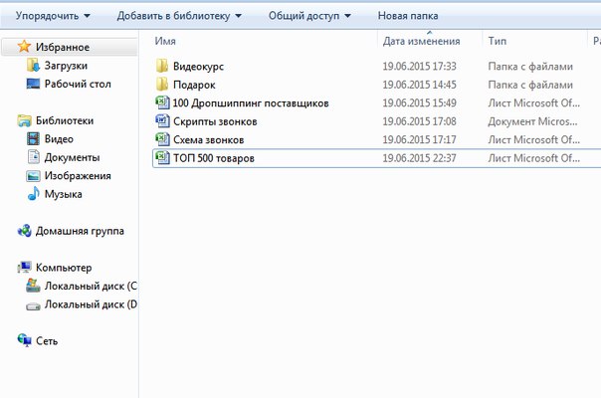The image size is (601, 398).
Task: Click the Excel icon for 100 Дропшиппинг поставщиков
Action: pos(163,102)
